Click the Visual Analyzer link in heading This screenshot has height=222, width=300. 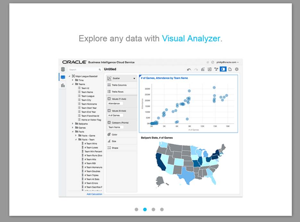(x=191, y=39)
